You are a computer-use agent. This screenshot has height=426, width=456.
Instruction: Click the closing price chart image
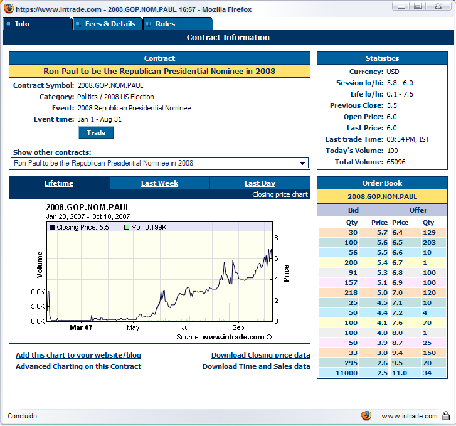point(159,272)
